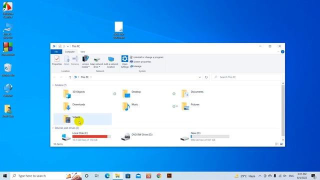This screenshot has width=320, height=180.
Task: Switch to the View ribbon tab
Action: [82, 52]
